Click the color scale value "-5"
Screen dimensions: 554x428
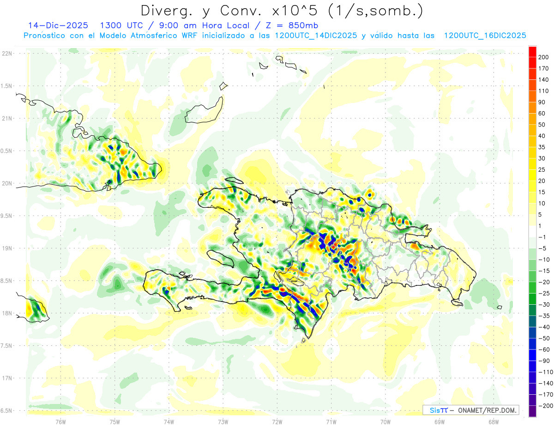pyautogui.click(x=543, y=248)
